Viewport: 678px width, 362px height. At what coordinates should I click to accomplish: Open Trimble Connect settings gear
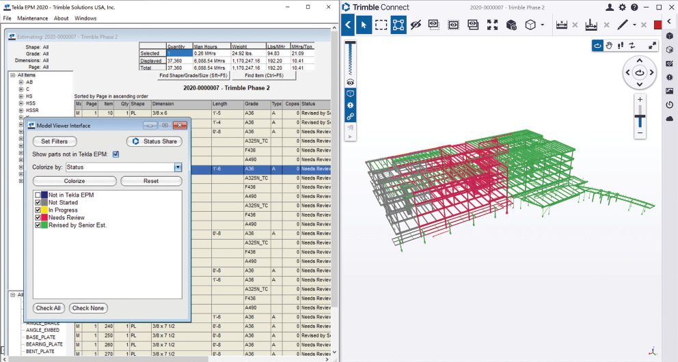tap(622, 7)
